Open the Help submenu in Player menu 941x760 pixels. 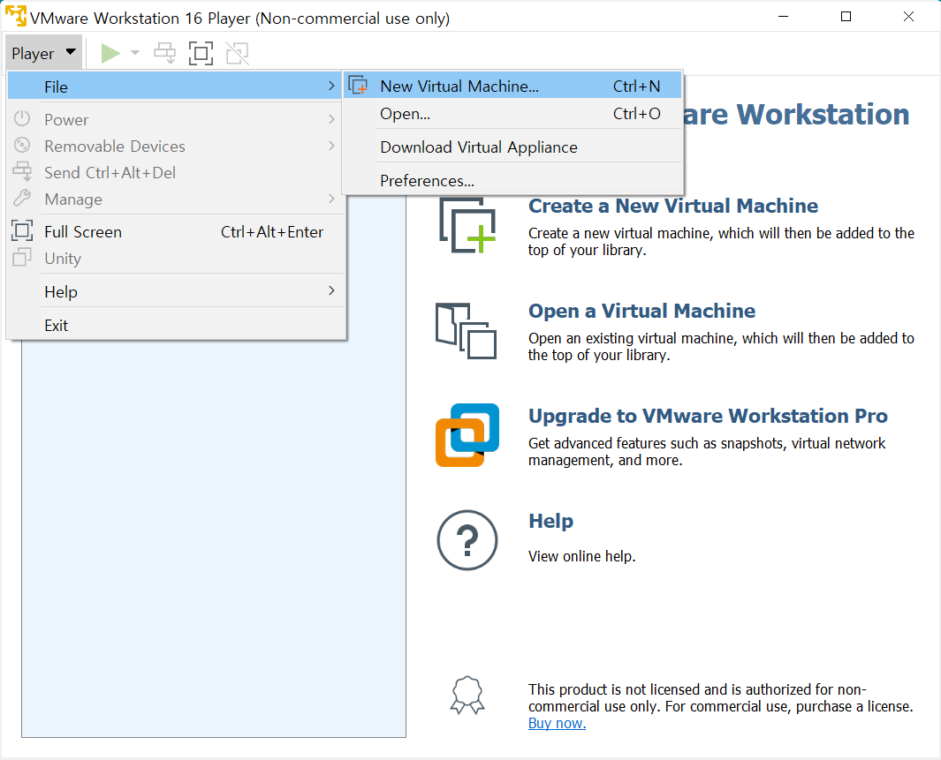pyautogui.click(x=175, y=292)
